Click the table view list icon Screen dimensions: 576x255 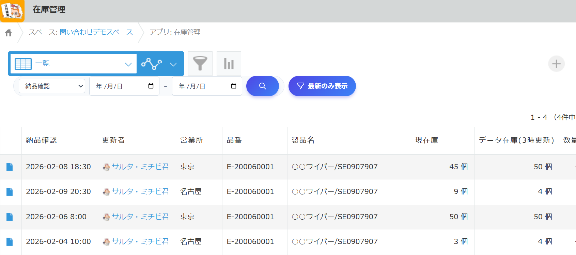click(23, 64)
